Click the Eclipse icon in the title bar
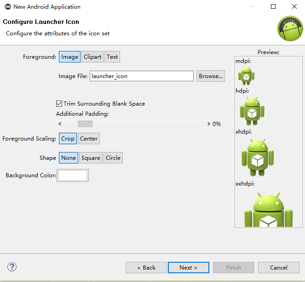This screenshot has width=305, height=282. 8,6
